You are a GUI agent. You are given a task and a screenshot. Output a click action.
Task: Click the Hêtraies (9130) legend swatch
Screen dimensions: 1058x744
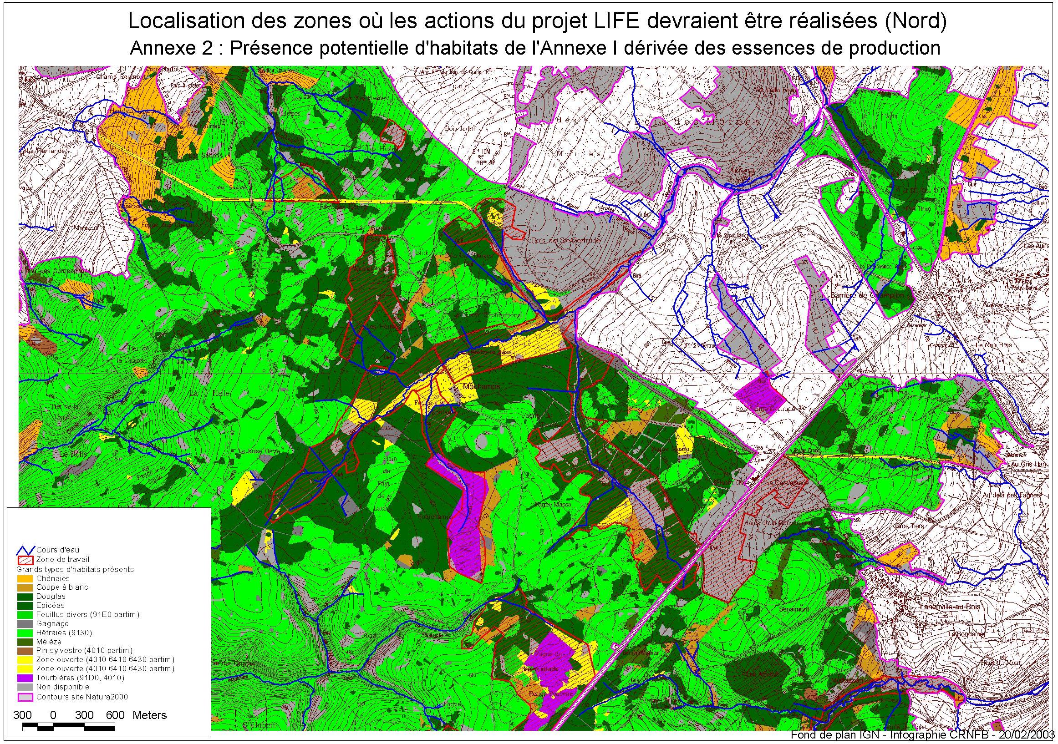coord(26,633)
